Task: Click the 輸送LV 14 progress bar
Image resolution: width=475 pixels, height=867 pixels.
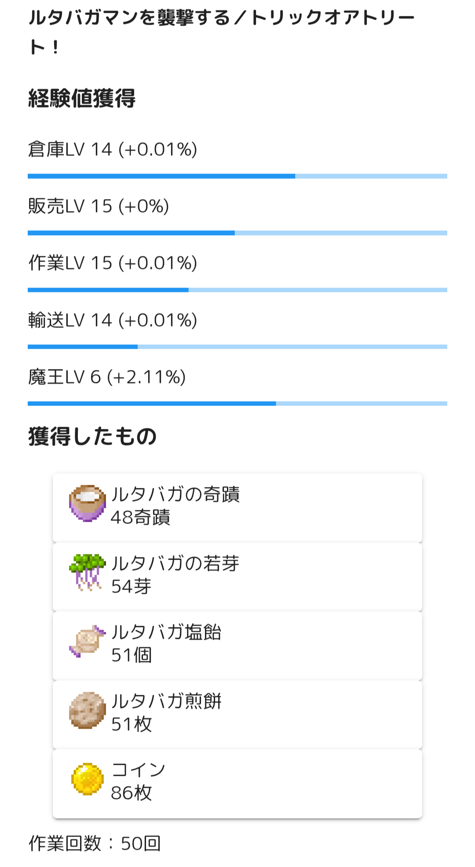Action: (237, 347)
